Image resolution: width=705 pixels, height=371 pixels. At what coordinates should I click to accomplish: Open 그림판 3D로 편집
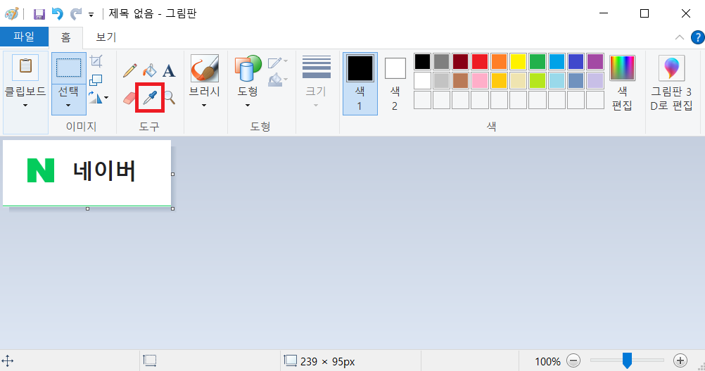click(x=671, y=82)
